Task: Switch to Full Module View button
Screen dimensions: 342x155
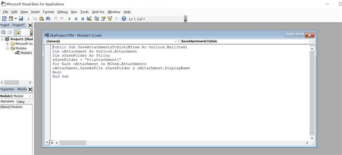Action: click(x=52, y=143)
